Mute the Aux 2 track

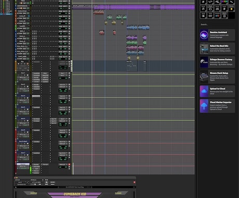(28, 86)
